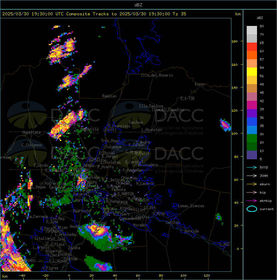Viewport: 277px width, 280px height.
Task: Click the '180' km tick on right axis
Action: 234,42
